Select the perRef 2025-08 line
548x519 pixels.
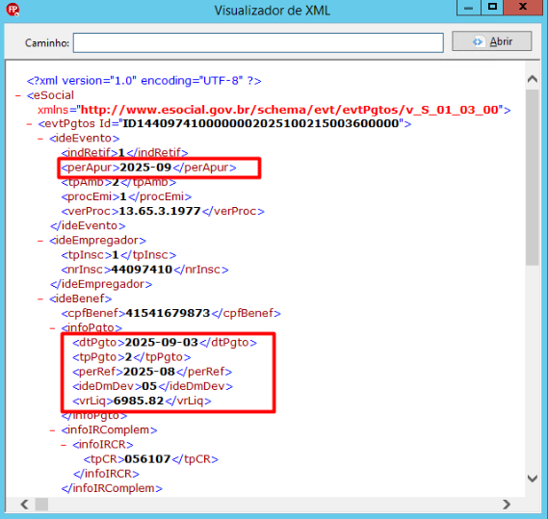coord(152,372)
